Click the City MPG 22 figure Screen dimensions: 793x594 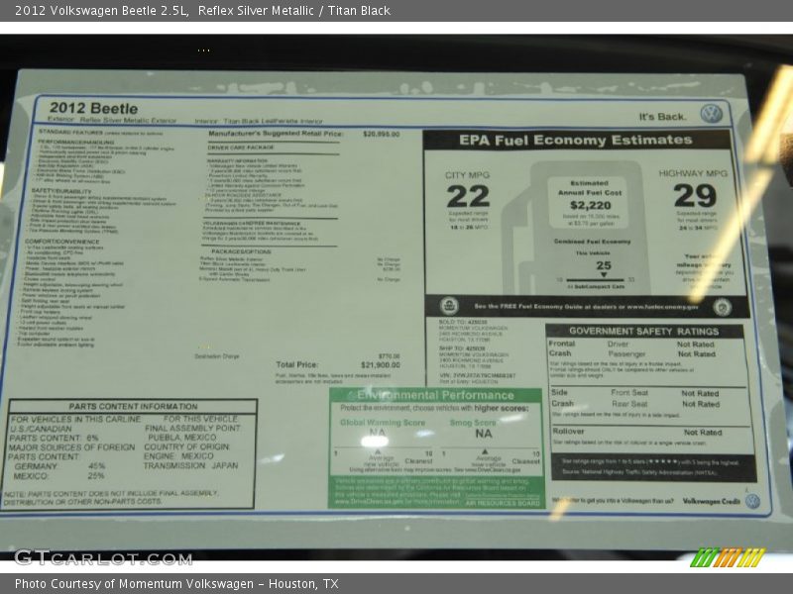point(467,196)
